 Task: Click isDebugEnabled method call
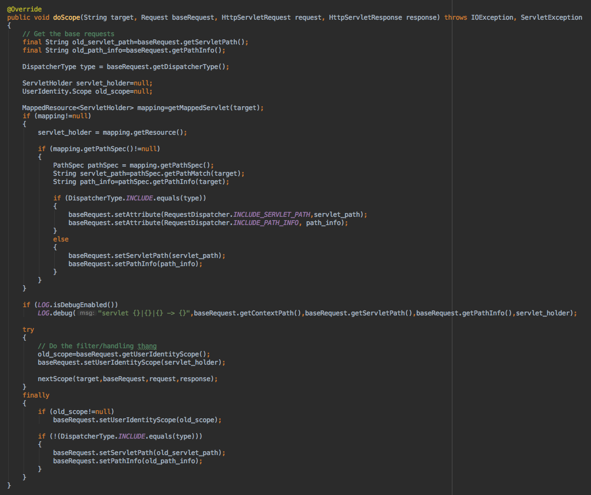86,305
